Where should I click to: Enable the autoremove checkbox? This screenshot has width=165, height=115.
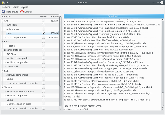click(x=44, y=29)
